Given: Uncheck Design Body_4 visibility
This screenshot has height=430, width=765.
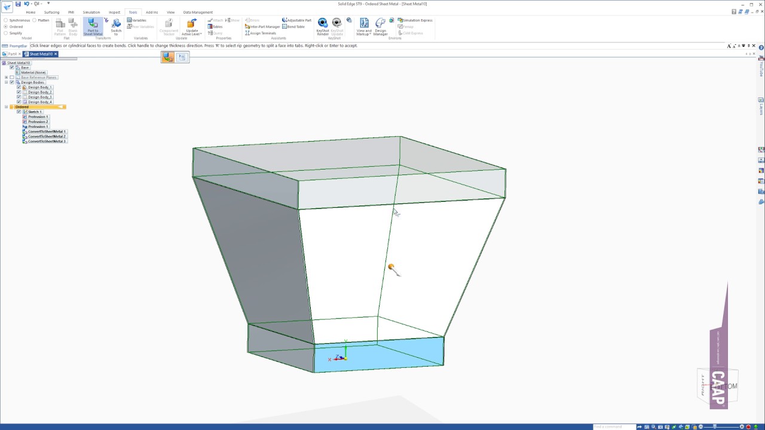Looking at the screenshot, I should point(19,102).
